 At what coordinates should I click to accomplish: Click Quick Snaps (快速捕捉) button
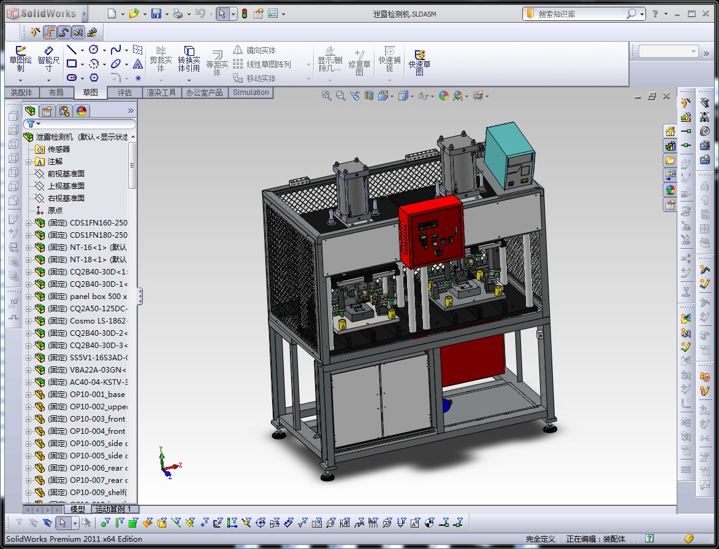point(389,59)
